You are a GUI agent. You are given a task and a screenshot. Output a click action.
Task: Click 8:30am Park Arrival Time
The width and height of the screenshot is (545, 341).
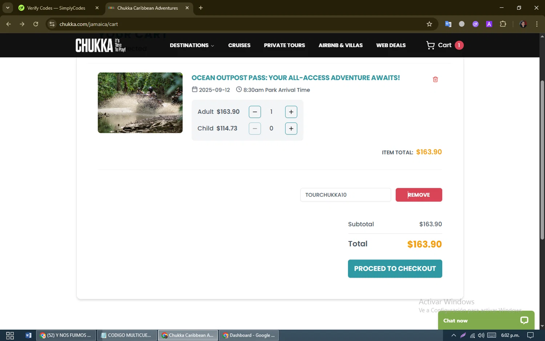276,90
